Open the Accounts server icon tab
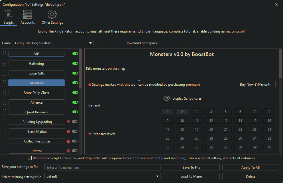Image resolution: width=283 pixels, height=183 pixels. 28,15
